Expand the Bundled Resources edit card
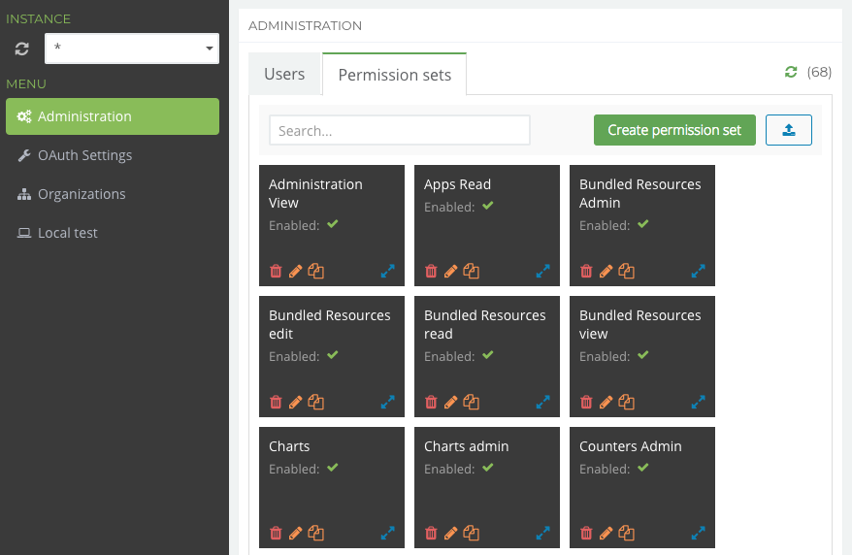This screenshot has height=555, width=852. 387,402
